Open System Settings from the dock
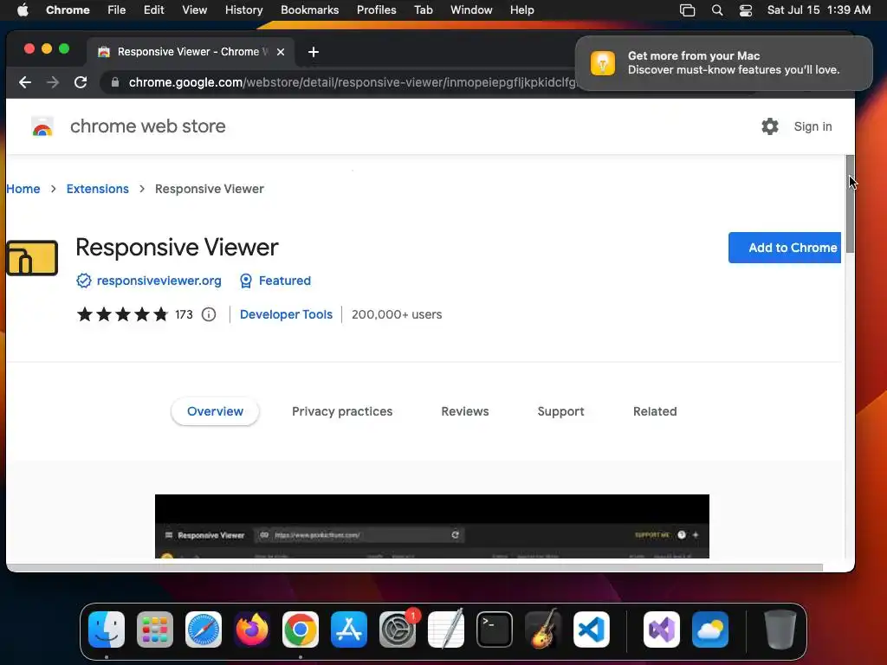 point(398,629)
